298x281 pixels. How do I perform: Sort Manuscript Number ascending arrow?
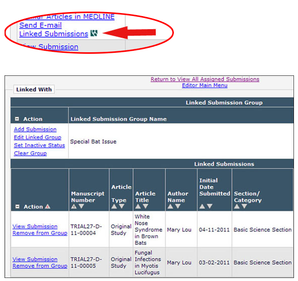pyautogui.click(x=74, y=206)
